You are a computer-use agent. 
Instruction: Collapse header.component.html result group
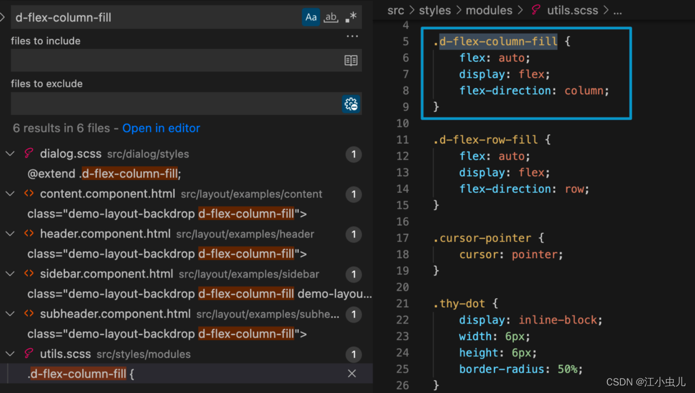coord(10,234)
